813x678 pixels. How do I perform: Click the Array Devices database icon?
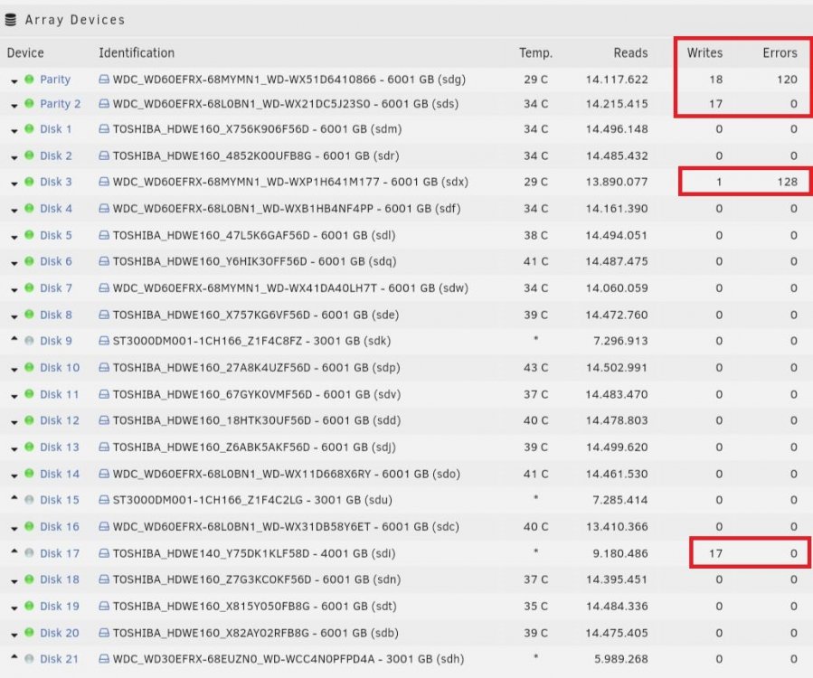(x=10, y=20)
